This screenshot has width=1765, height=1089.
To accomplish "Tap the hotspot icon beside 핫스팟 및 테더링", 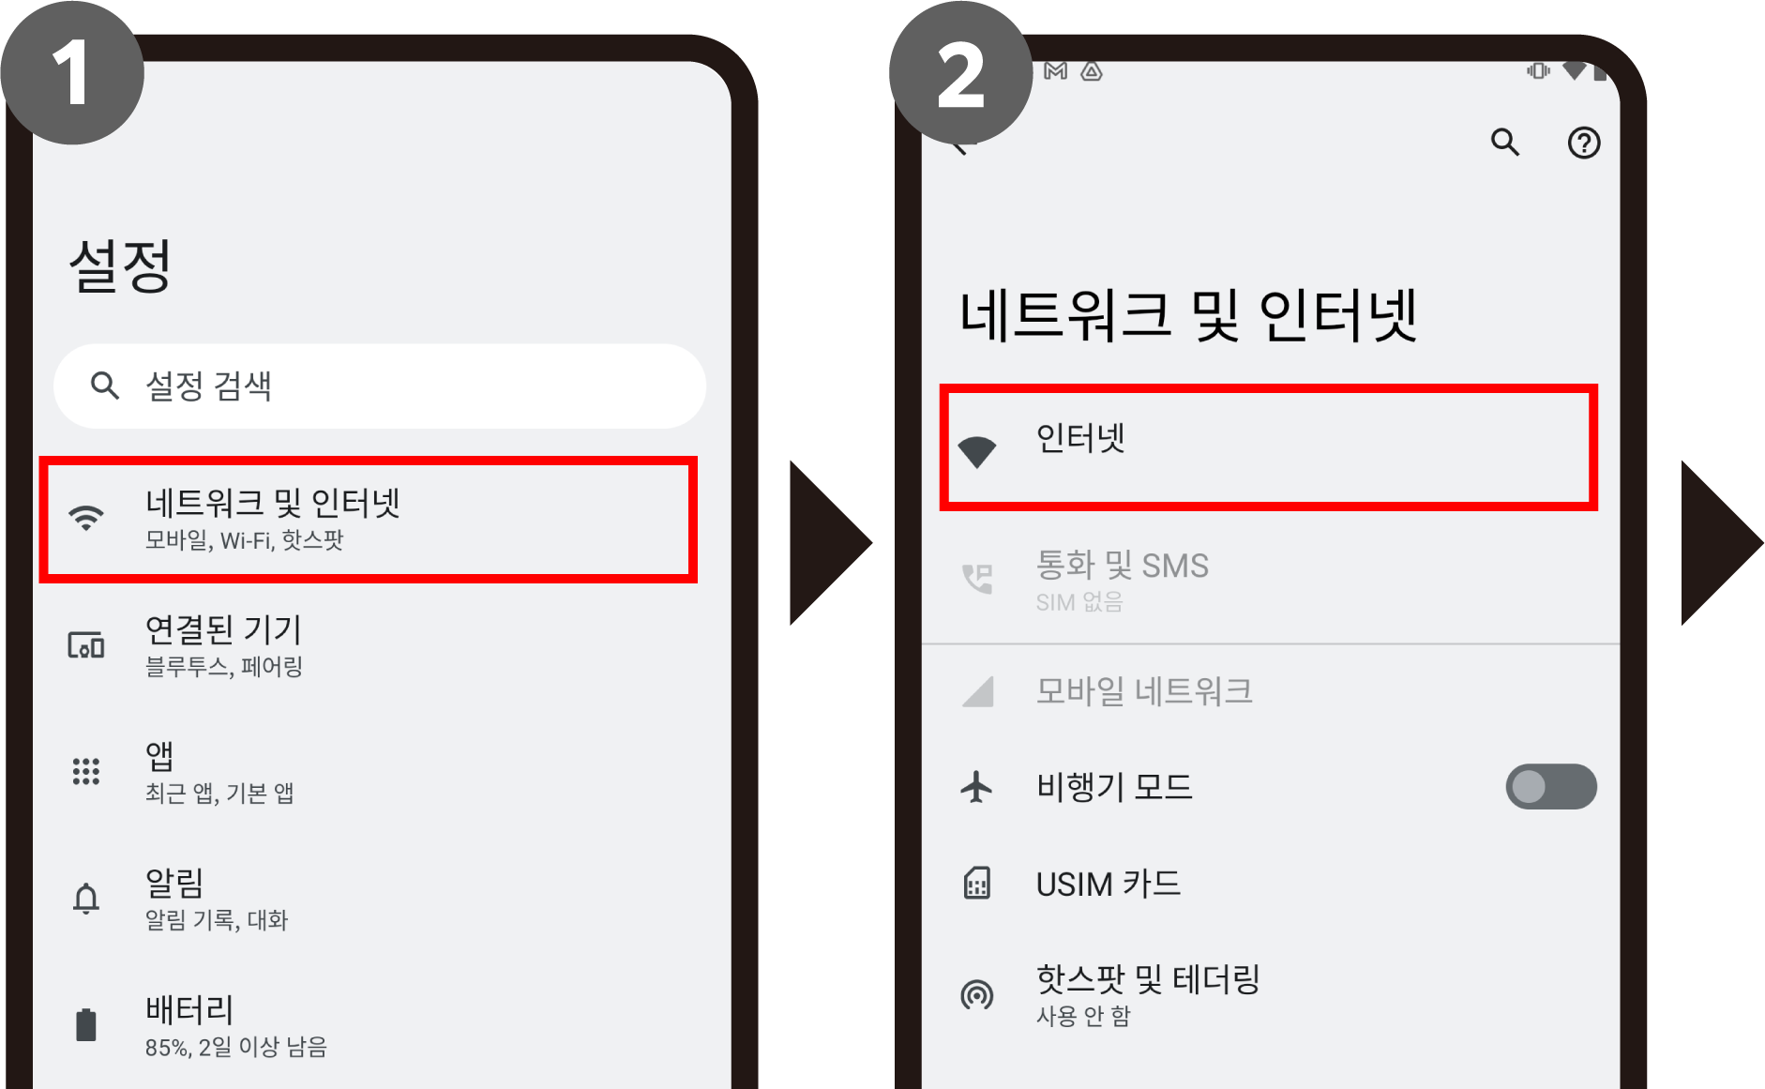I will point(976,994).
